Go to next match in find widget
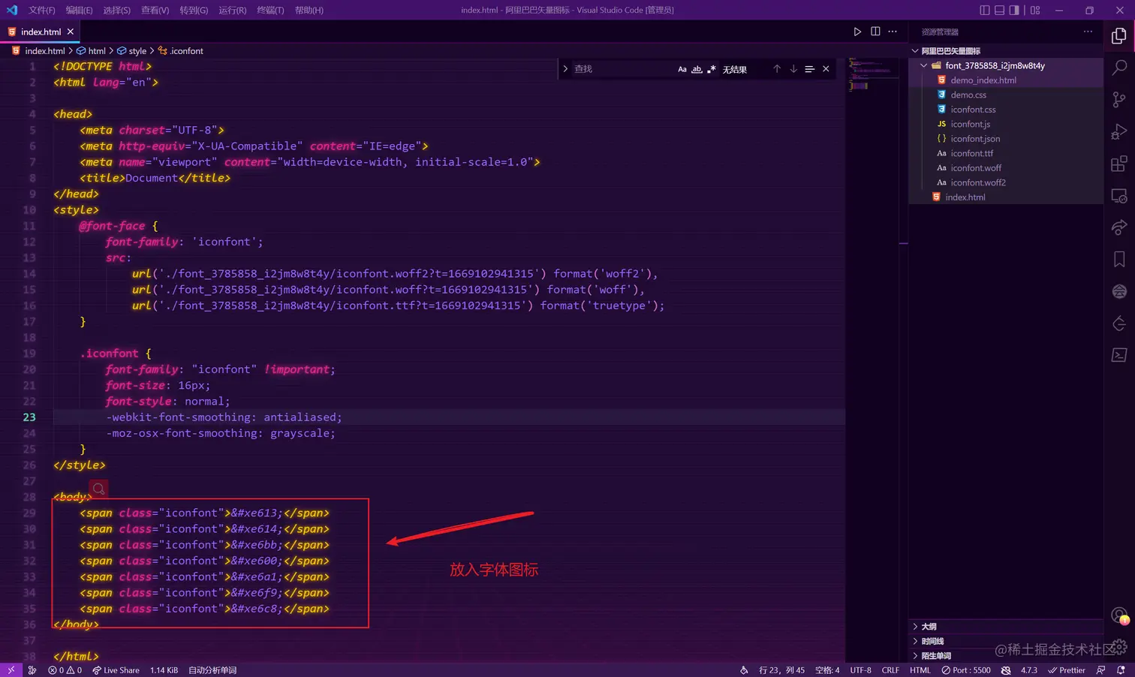The width and height of the screenshot is (1135, 677). pyautogui.click(x=793, y=69)
